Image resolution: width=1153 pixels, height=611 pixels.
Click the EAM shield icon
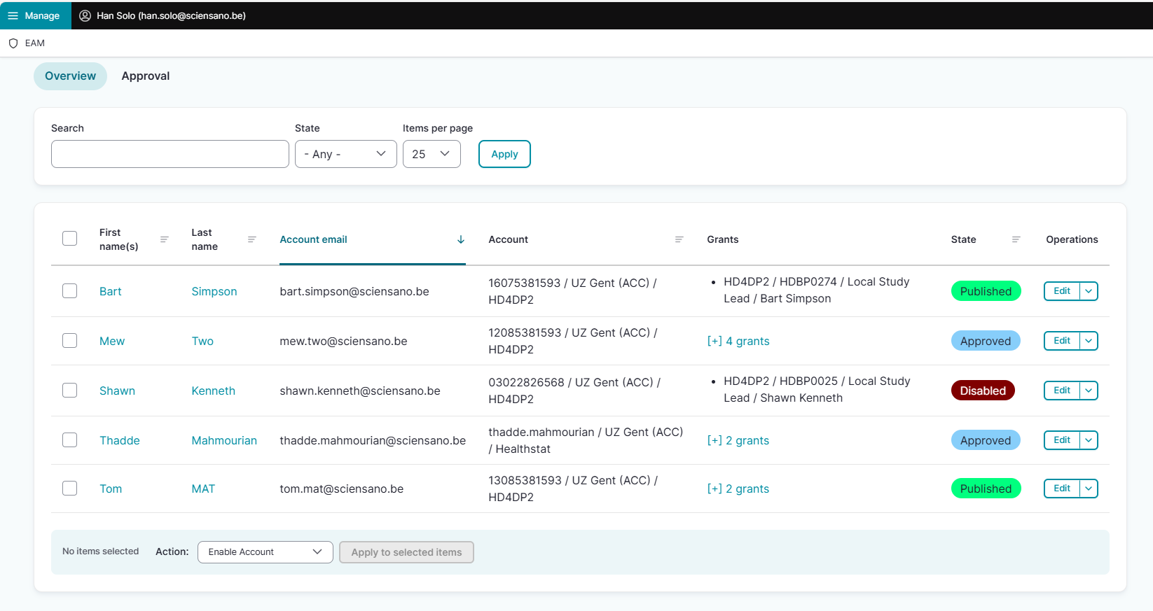(13, 43)
